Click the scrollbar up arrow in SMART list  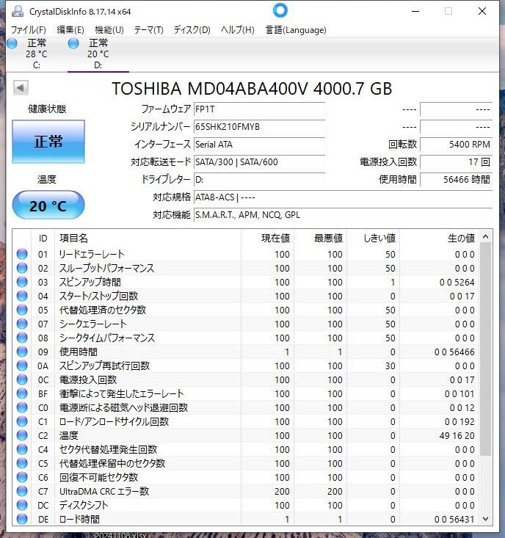(x=485, y=236)
